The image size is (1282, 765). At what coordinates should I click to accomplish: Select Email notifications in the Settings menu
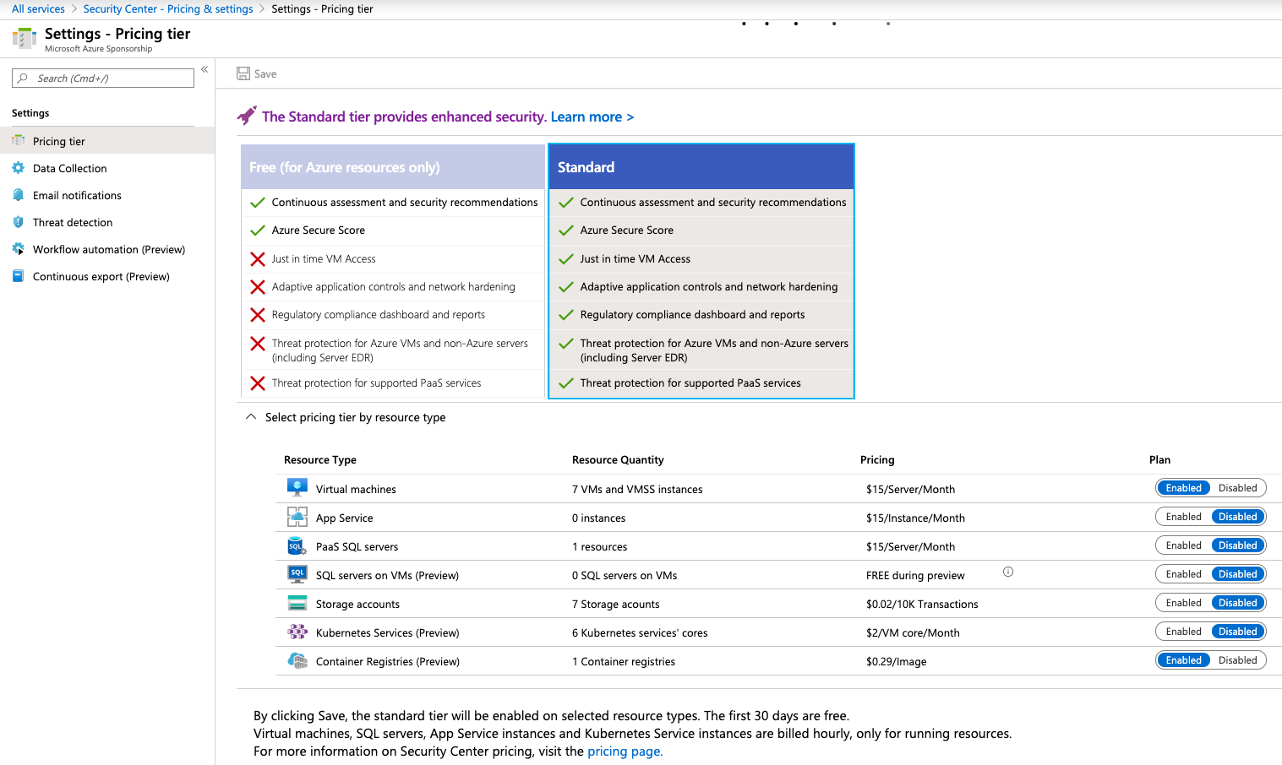coord(76,195)
